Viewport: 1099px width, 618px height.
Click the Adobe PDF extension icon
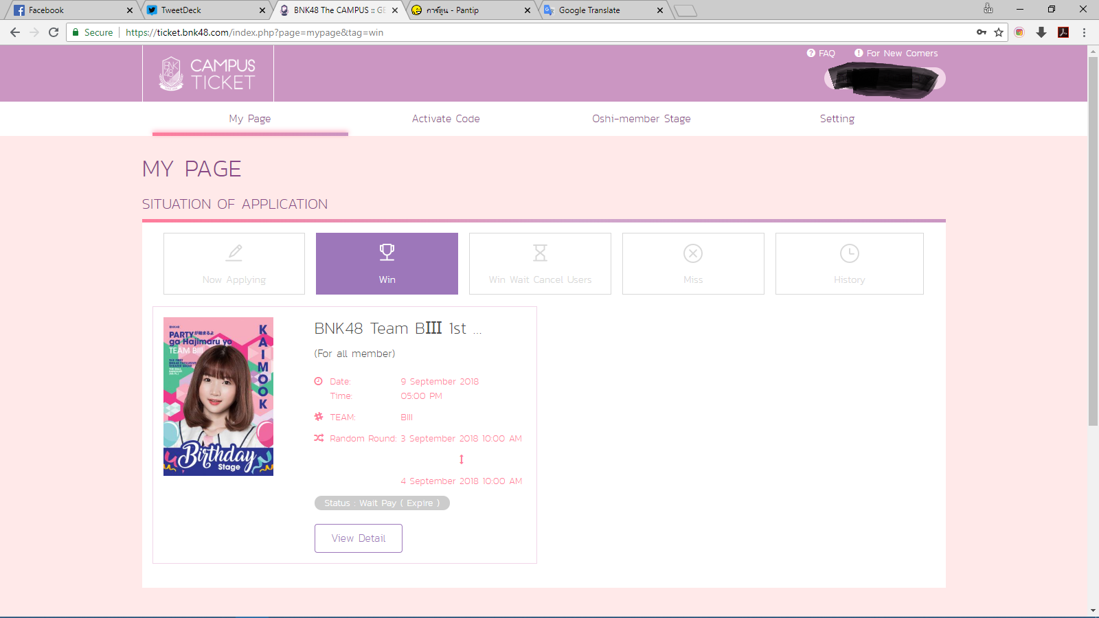coord(1063,32)
